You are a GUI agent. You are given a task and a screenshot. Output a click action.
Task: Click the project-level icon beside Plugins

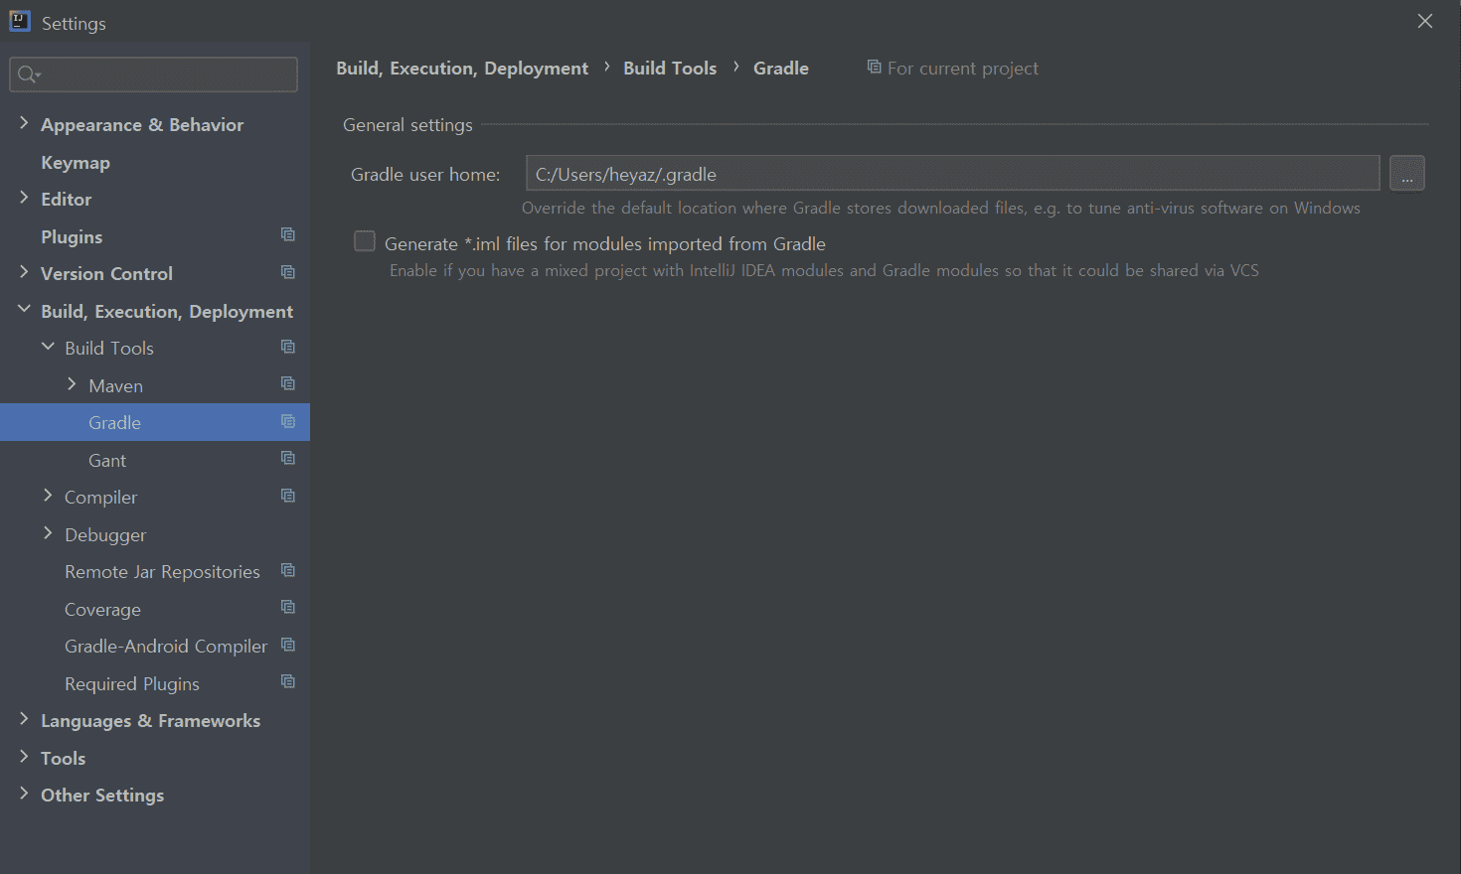click(288, 235)
